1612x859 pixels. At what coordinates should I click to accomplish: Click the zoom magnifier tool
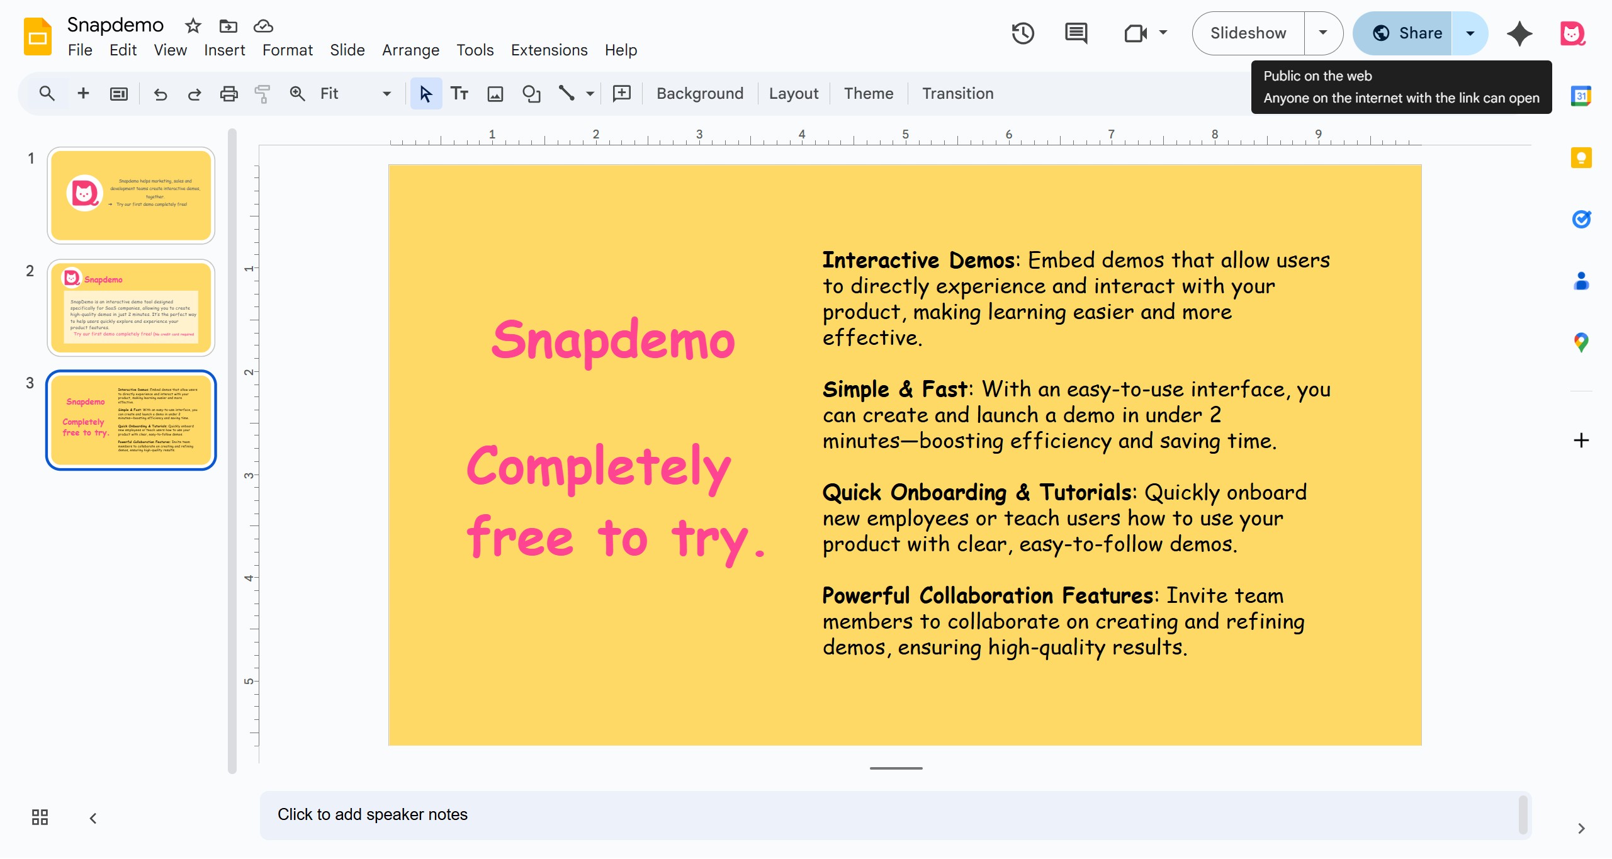(297, 94)
